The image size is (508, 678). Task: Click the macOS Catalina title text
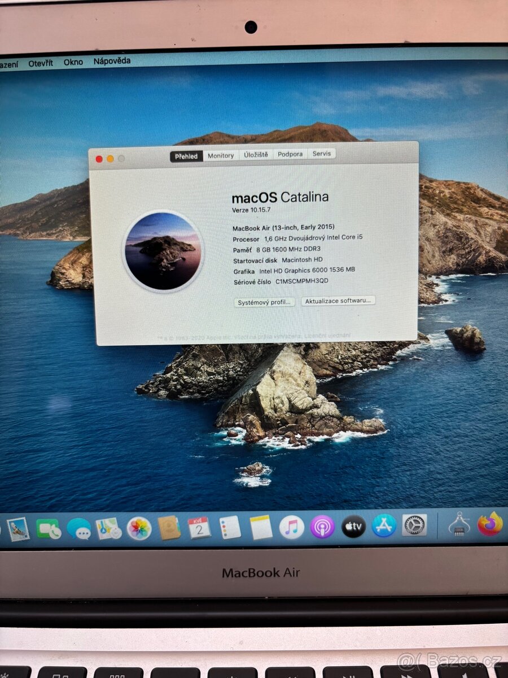[280, 197]
